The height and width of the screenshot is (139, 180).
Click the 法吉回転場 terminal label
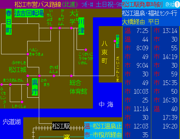point(29,13)
